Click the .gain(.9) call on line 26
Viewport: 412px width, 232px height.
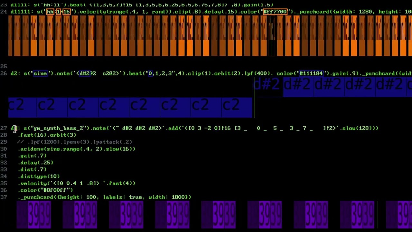tap(343, 73)
